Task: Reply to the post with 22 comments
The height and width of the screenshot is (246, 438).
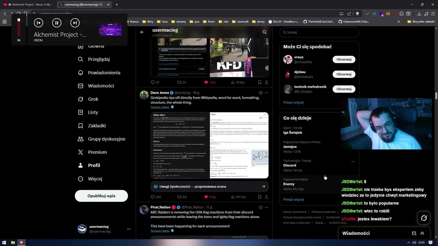Action: [x=155, y=82]
